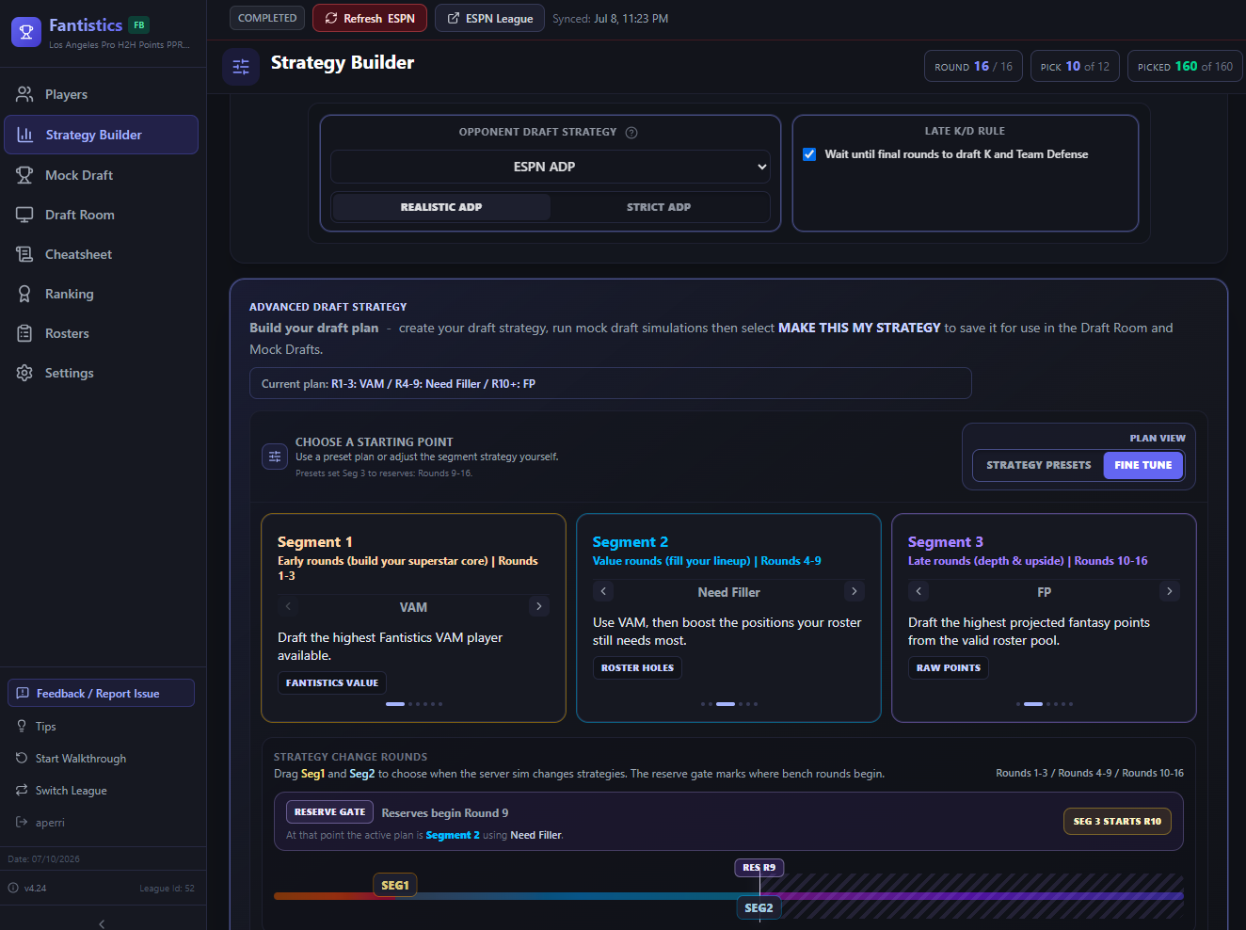The image size is (1246, 930).
Task: Click the Draft Room monitor icon
Action: [x=24, y=215]
